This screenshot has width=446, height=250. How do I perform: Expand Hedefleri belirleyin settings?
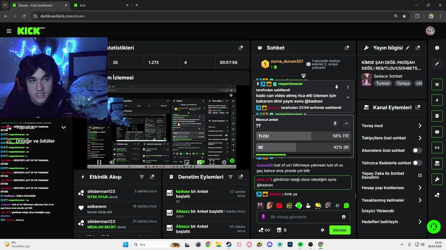coord(420,222)
